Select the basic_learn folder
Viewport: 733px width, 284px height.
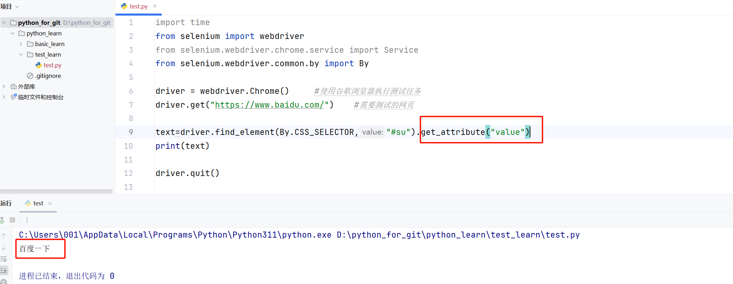tap(50, 44)
